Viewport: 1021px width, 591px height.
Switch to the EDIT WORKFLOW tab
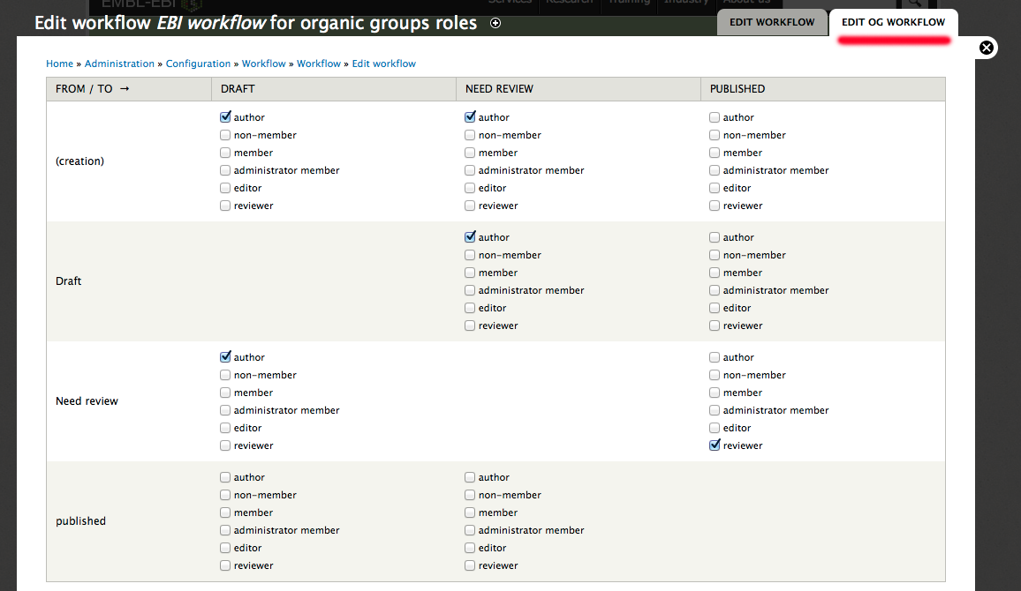[772, 22]
